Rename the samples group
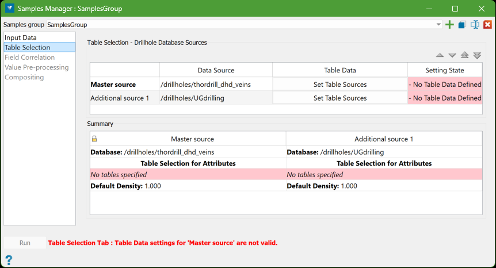This screenshot has width=496, height=268. [475, 25]
